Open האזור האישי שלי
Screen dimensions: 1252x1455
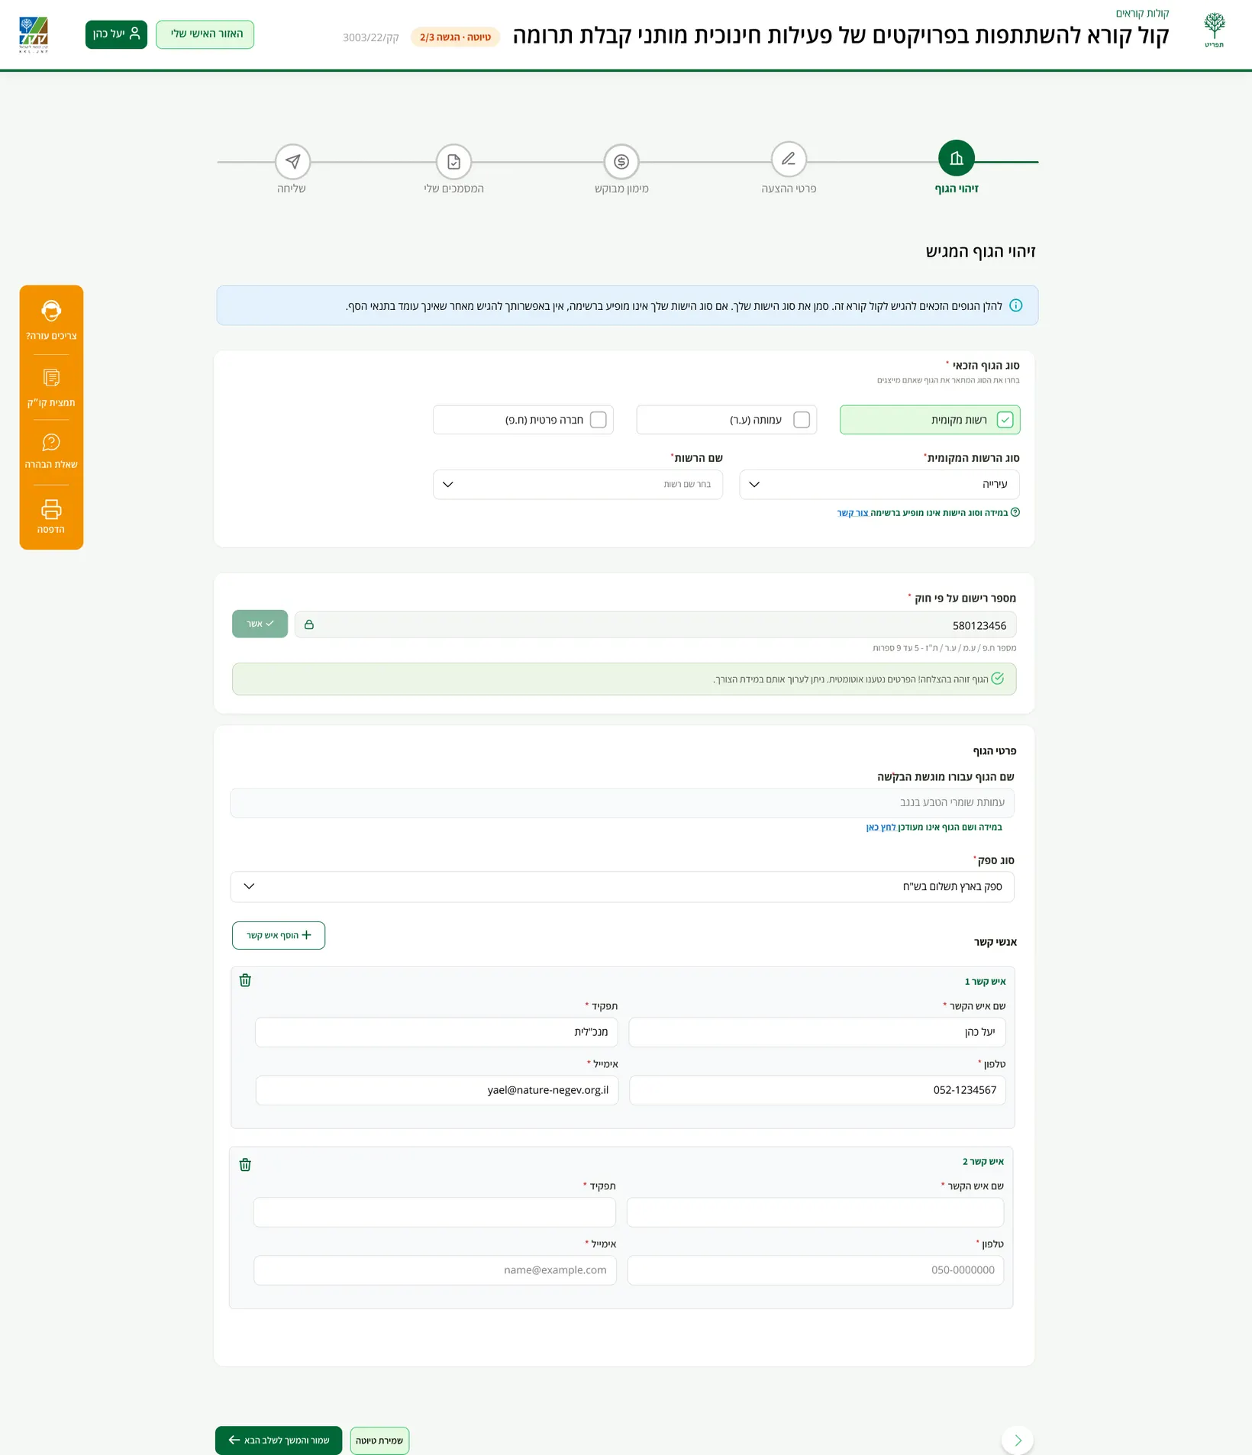205,34
